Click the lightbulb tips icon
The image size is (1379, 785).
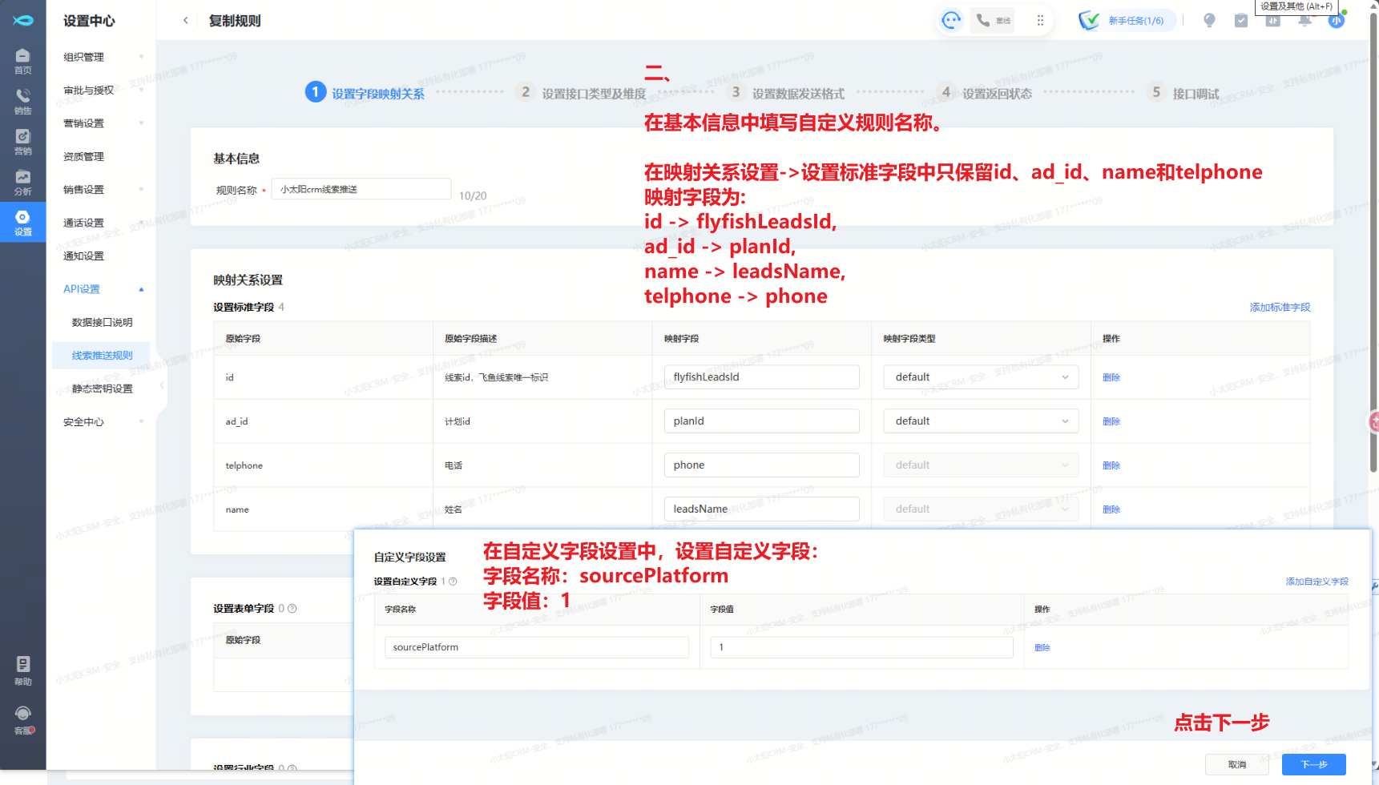point(1209,20)
